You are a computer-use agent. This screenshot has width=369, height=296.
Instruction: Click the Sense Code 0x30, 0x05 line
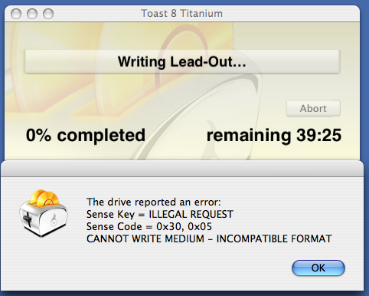149,226
